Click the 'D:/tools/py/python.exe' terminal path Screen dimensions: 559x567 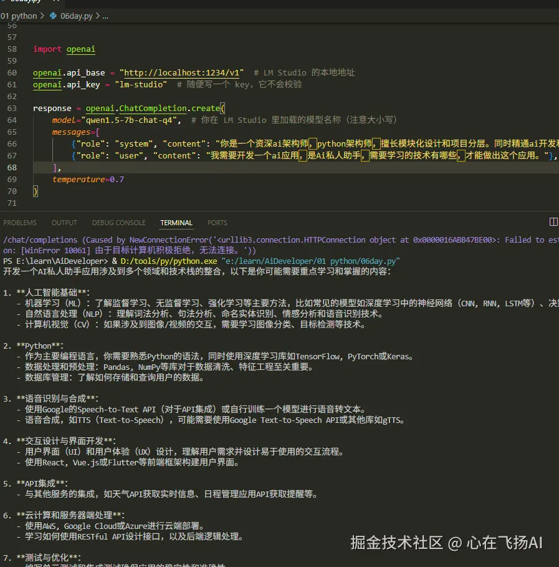point(169,261)
